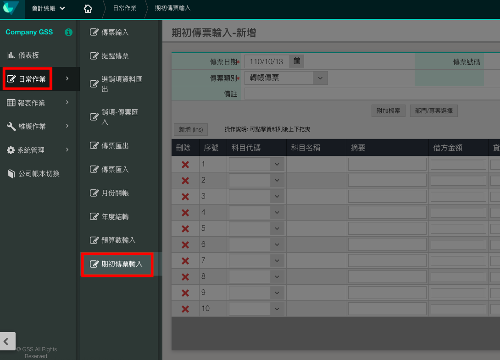This screenshot has height=360, width=500.
Task: Open the calendar picker for 傳票日期
Action: [297, 61]
